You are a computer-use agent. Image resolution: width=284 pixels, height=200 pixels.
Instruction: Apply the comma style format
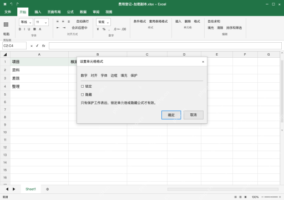pos(109,29)
